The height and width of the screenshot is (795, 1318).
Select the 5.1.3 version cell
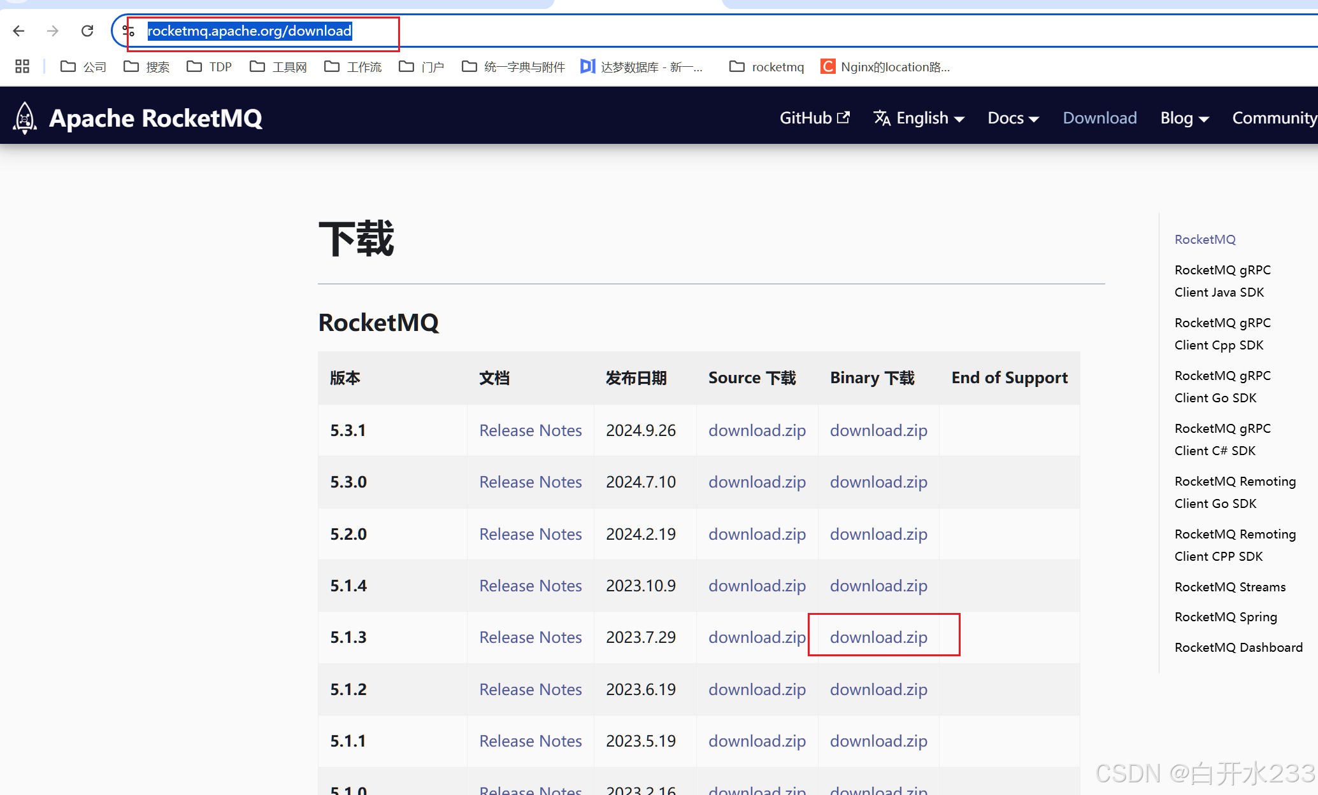[392, 637]
